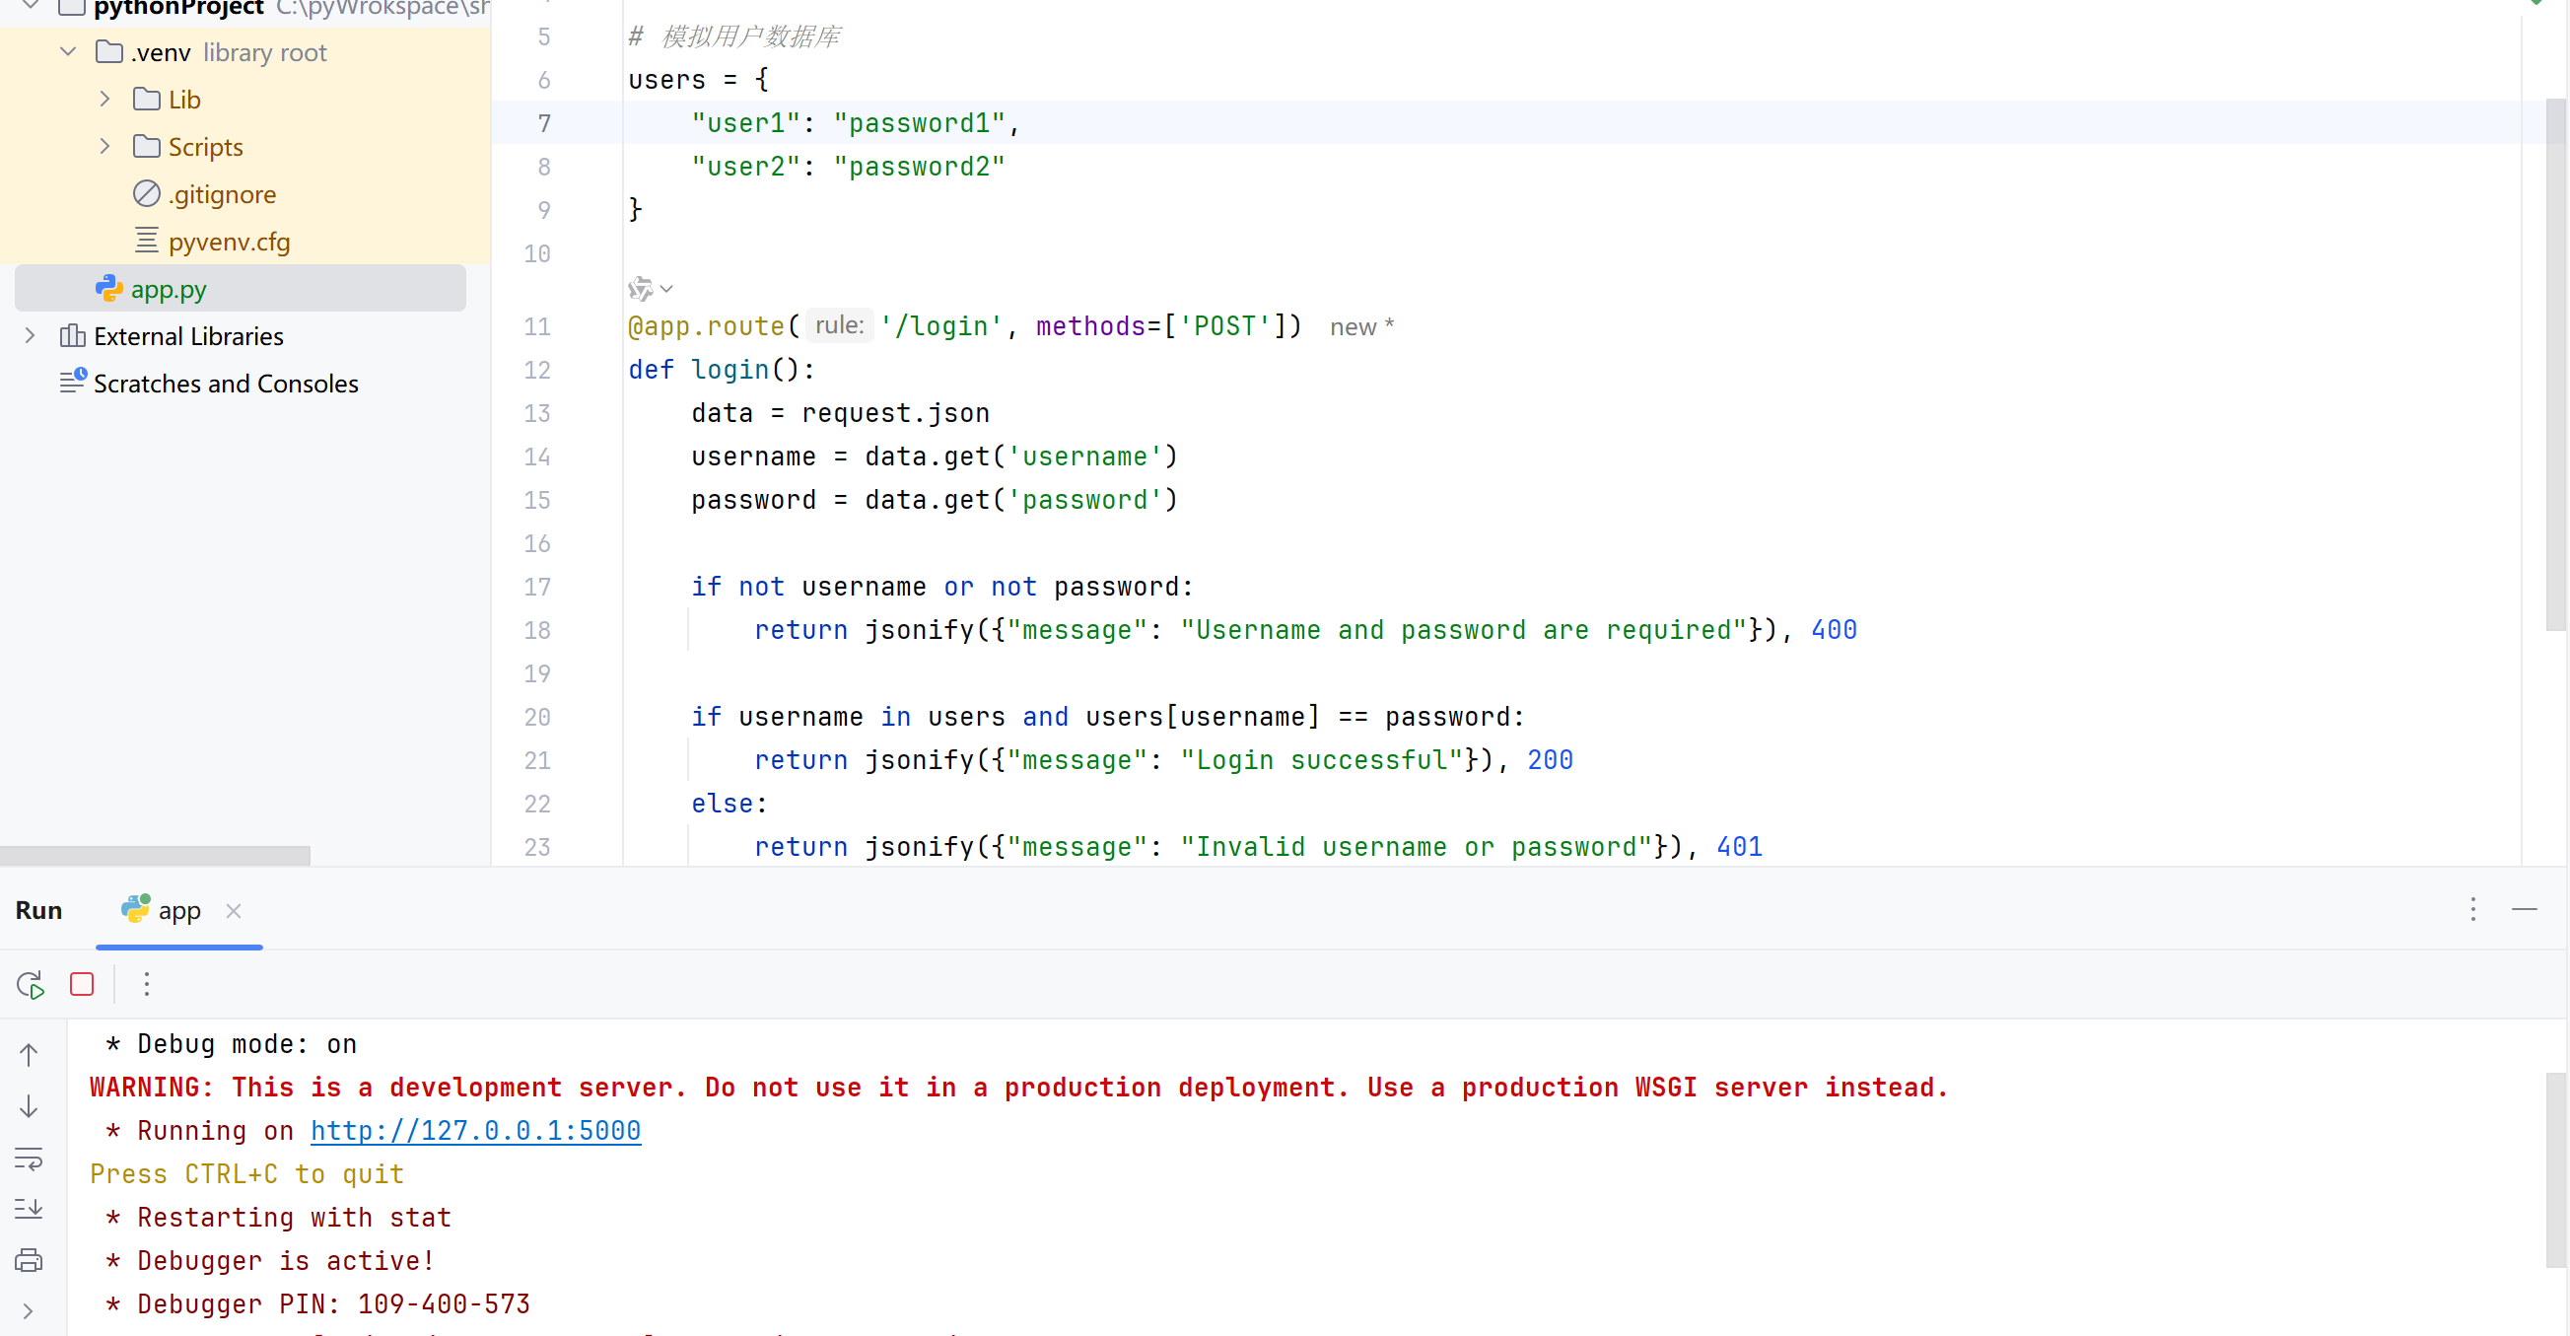Image resolution: width=2570 pixels, height=1336 pixels.
Task: Expand the Scripts folder
Action: point(104,147)
